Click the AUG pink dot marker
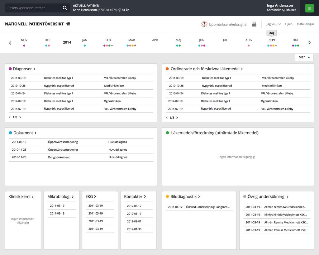 tap(249, 45)
